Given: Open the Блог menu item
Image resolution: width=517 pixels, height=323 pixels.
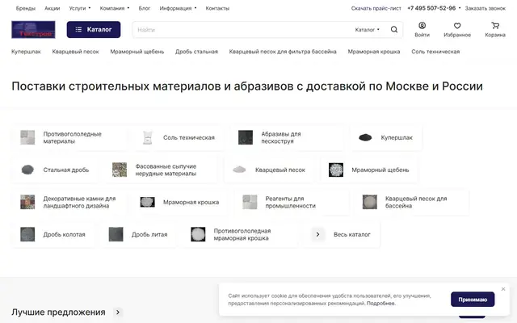Looking at the screenshot, I should [x=145, y=8].
